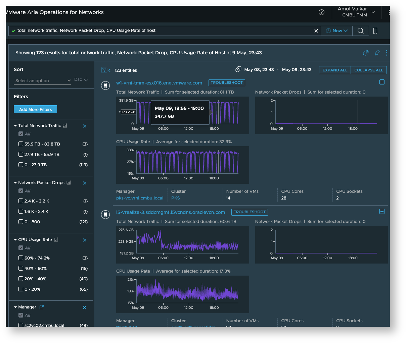Remove Total Network Traffic filter X

(85, 126)
